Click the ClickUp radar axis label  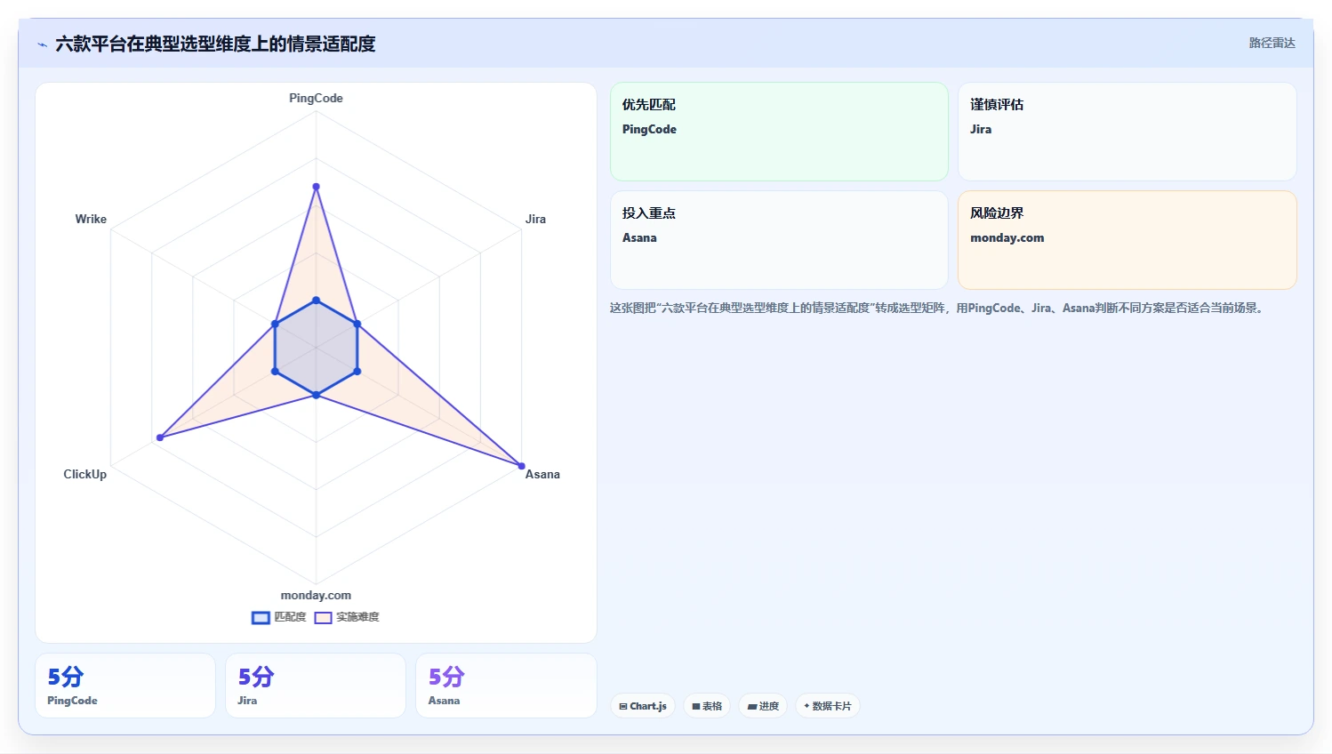pyautogui.click(x=84, y=474)
